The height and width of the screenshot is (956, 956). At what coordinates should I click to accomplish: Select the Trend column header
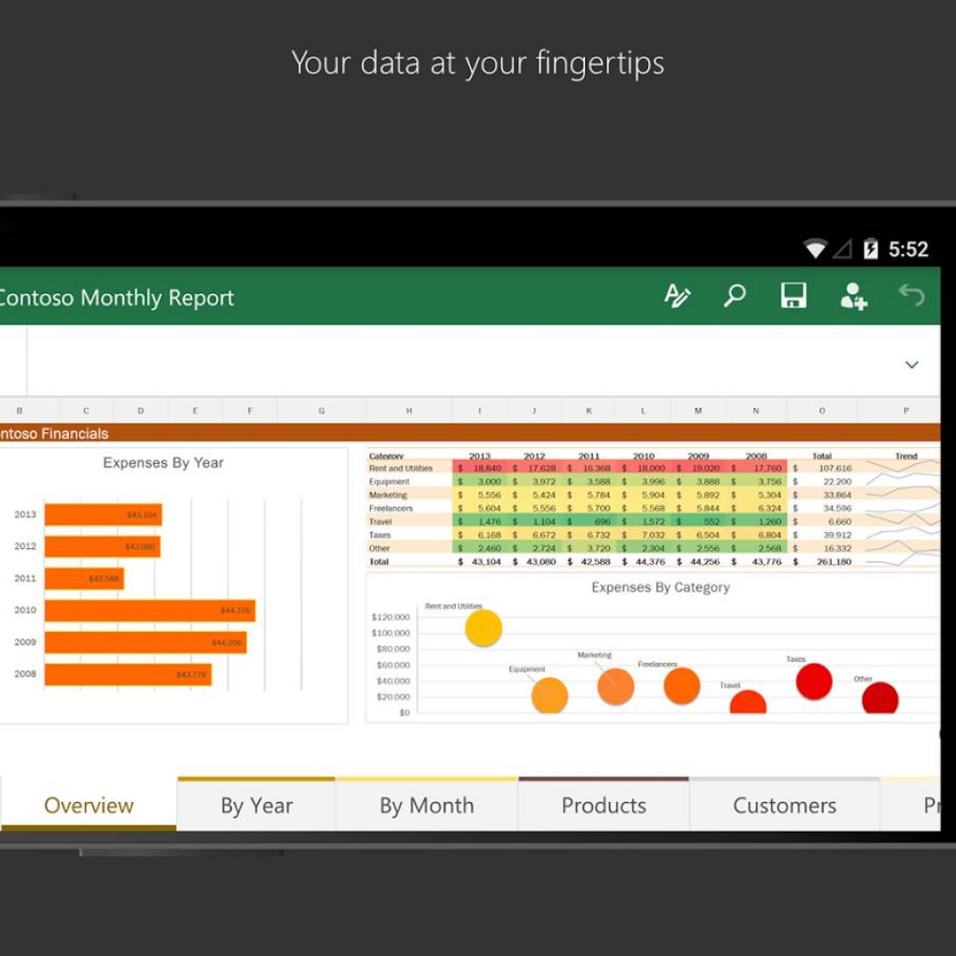906,456
